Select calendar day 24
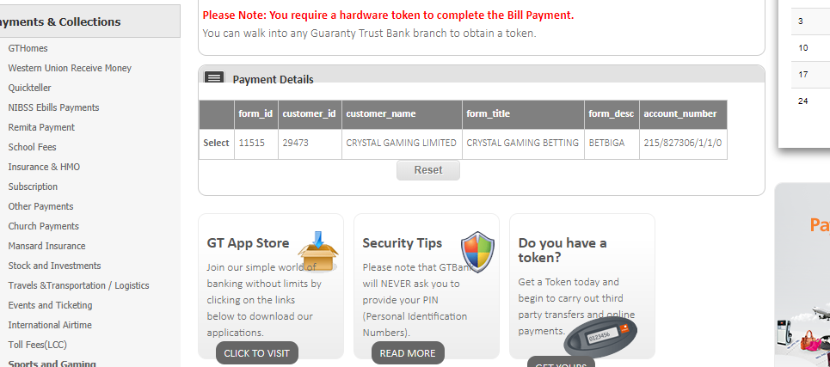 (803, 101)
